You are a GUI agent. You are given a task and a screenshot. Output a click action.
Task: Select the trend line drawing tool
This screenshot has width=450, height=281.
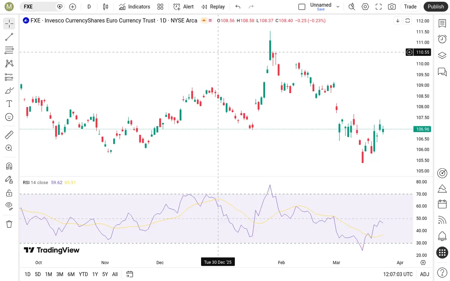[x=9, y=37]
